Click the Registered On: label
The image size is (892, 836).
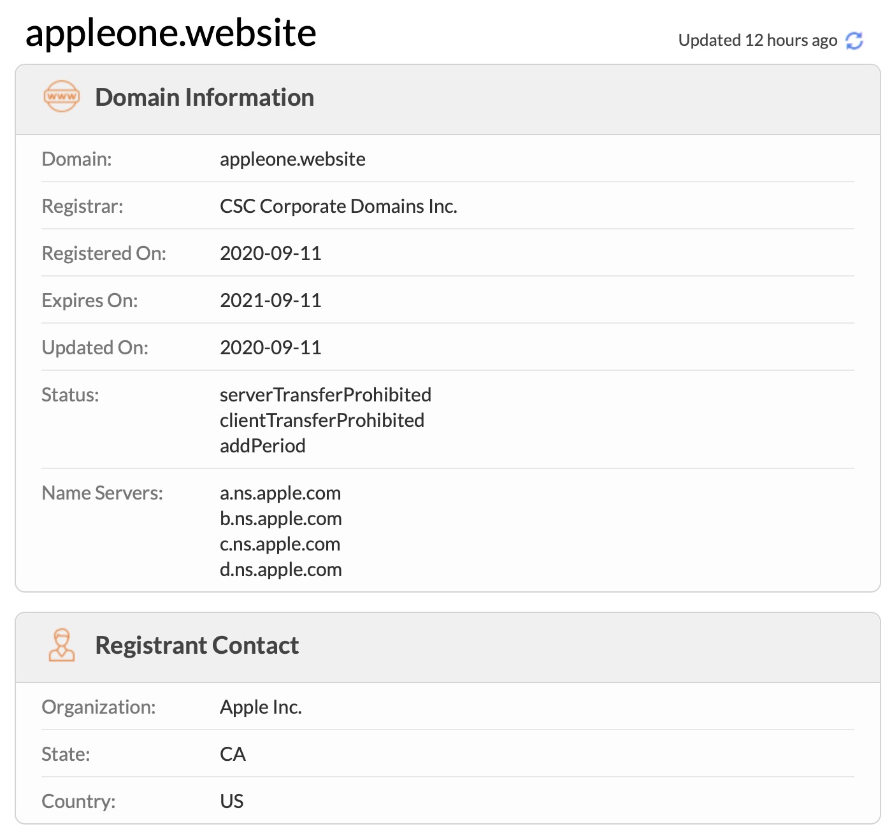[104, 253]
